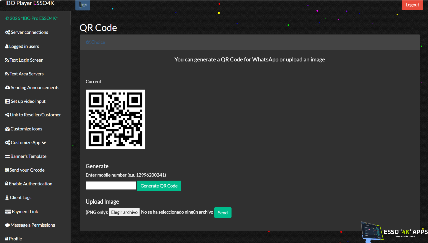Click the lock icon beside Enable Authentication
This screenshot has width=428, height=243.
(7, 184)
